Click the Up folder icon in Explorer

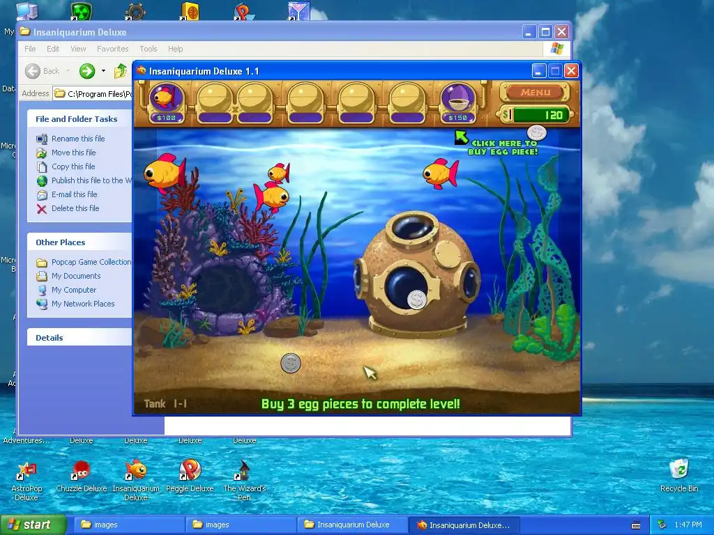click(x=120, y=71)
